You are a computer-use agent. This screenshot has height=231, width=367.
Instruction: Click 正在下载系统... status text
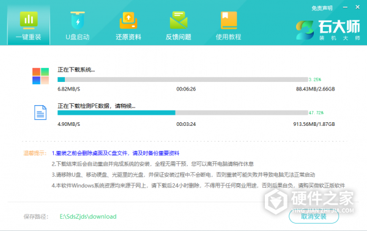76,70
